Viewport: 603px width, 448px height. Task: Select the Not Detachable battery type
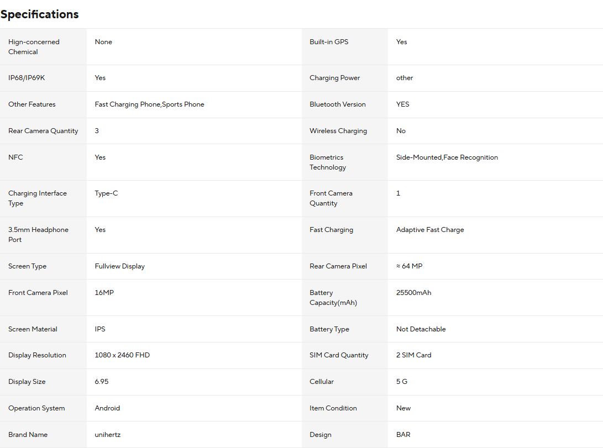421,329
